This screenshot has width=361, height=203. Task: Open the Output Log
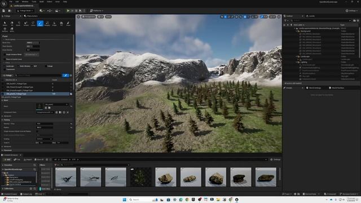coord(26,194)
